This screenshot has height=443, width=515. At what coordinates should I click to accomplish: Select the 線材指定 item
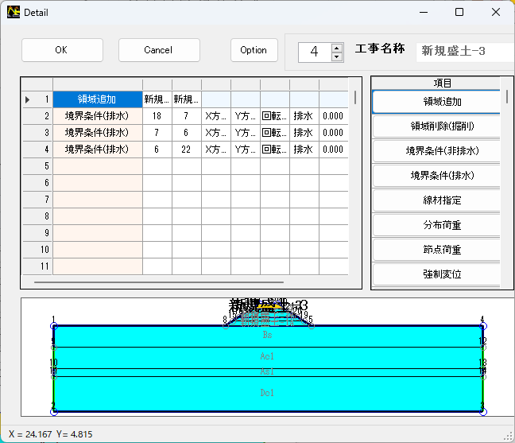pyautogui.click(x=436, y=200)
